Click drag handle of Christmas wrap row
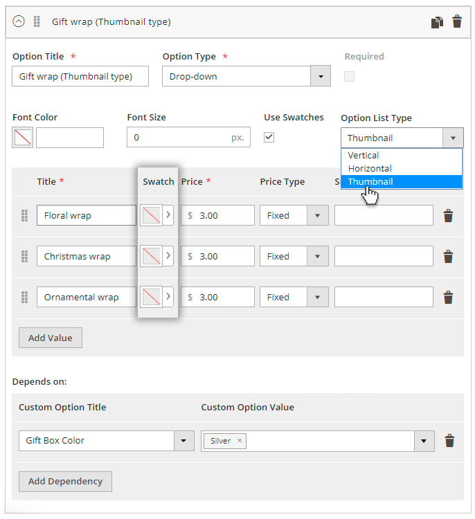The height and width of the screenshot is (519, 475). [x=24, y=257]
